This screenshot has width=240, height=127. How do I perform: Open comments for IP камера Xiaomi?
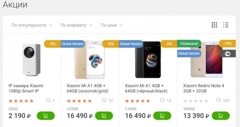[50, 100]
